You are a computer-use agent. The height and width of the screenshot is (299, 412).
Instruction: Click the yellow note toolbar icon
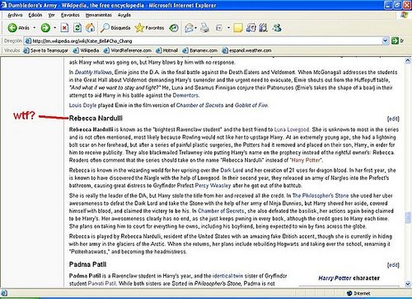(x=238, y=28)
